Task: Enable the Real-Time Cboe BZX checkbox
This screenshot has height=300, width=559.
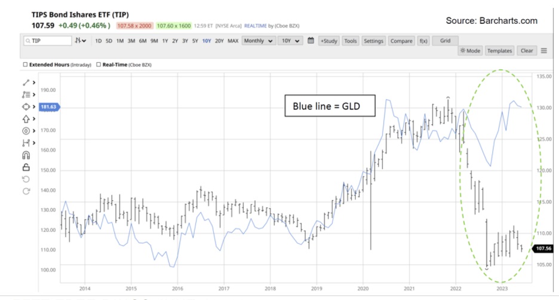Action: pyautogui.click(x=99, y=64)
